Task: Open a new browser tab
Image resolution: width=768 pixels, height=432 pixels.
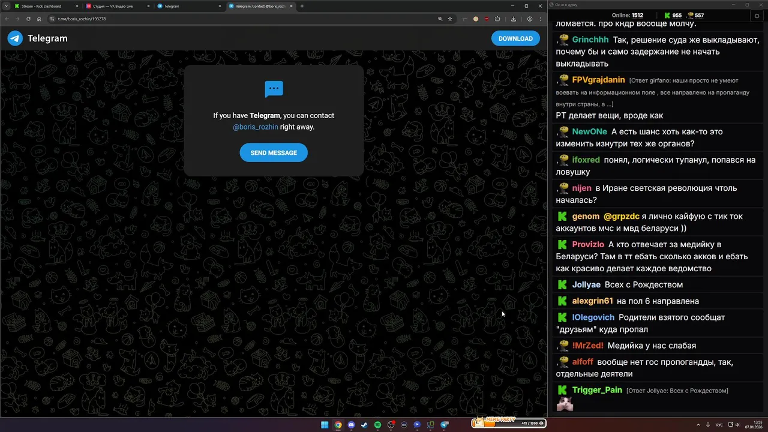Action: click(302, 6)
